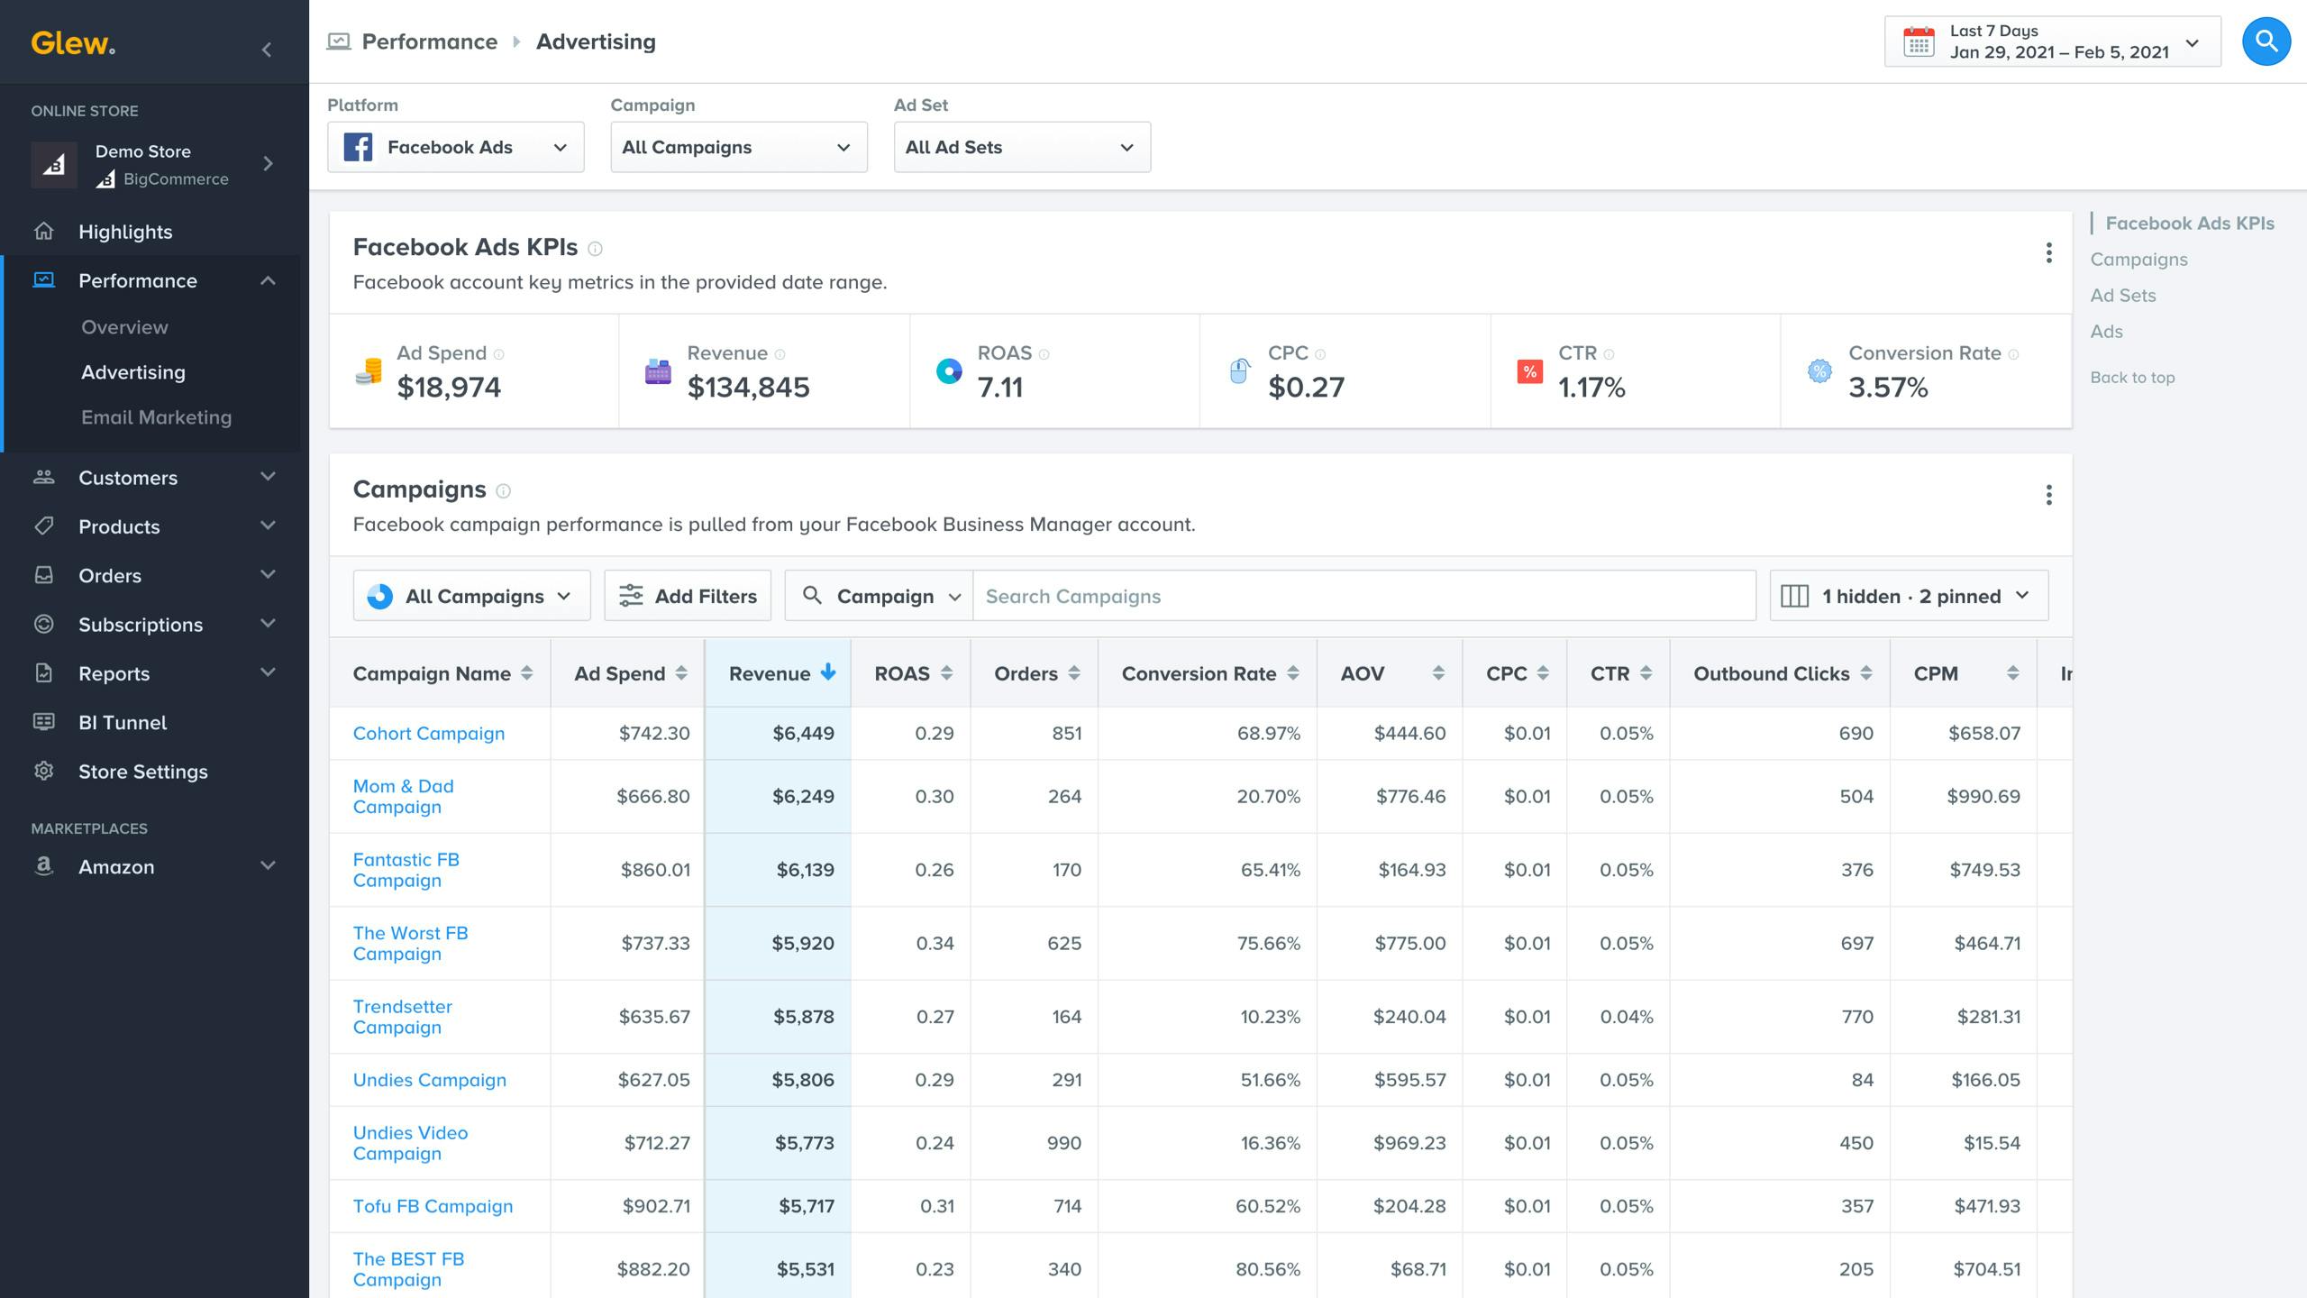Image resolution: width=2307 pixels, height=1298 pixels.
Task: Select Advertising in sidebar submenu
Action: [133, 372]
